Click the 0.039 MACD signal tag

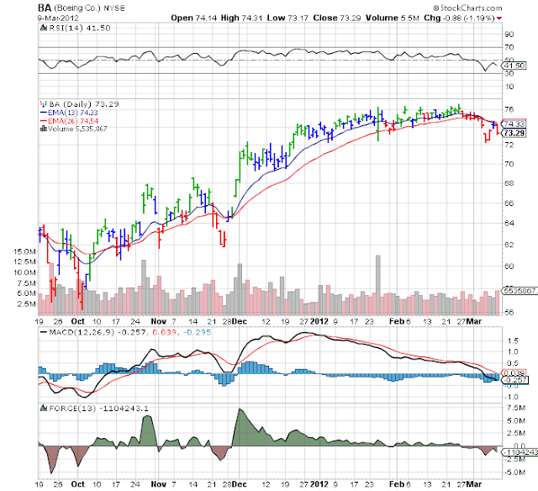pyautogui.click(x=514, y=372)
